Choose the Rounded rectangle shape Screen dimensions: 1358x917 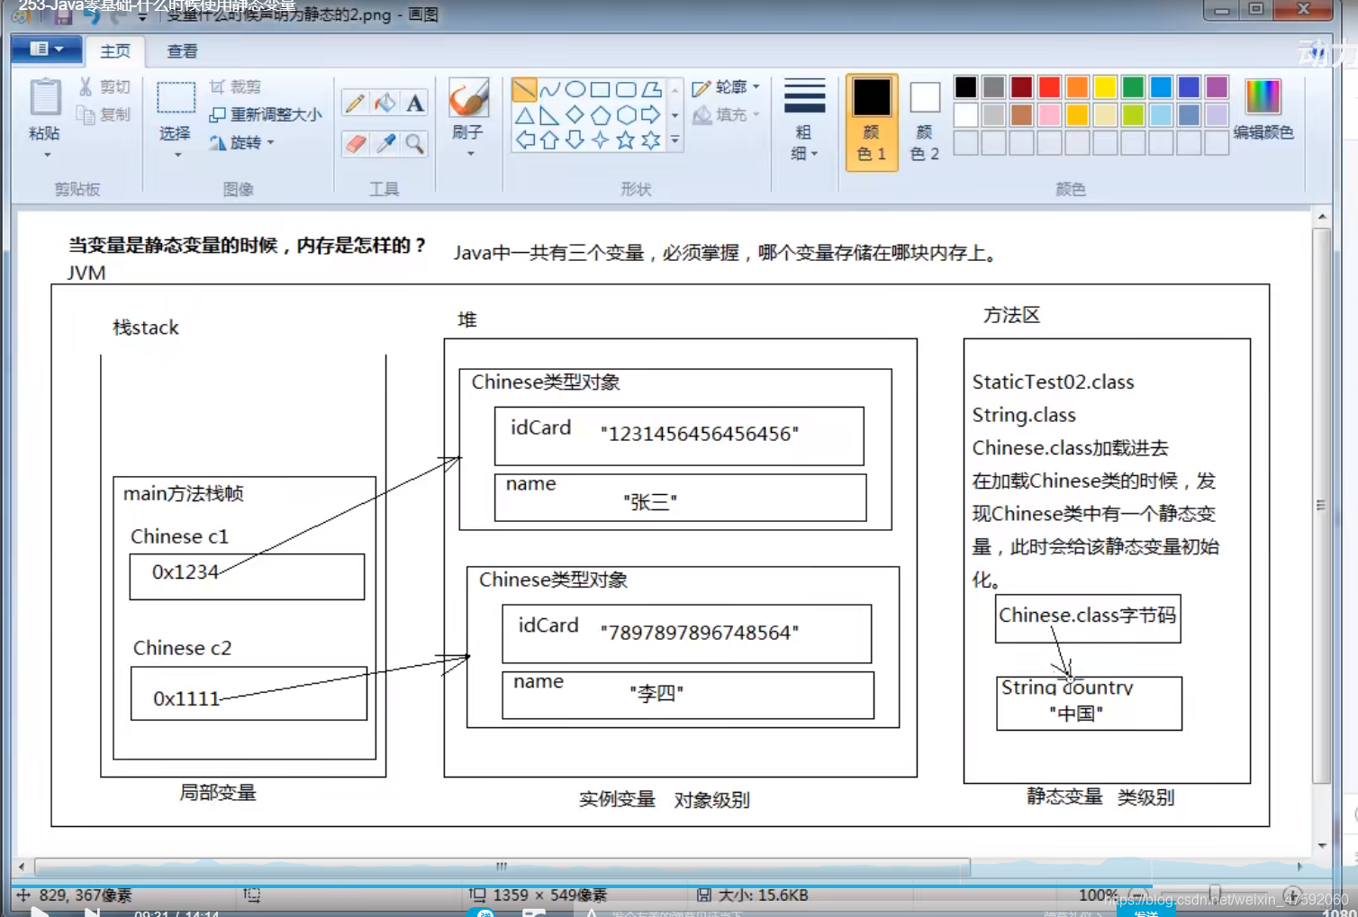pyautogui.click(x=625, y=89)
